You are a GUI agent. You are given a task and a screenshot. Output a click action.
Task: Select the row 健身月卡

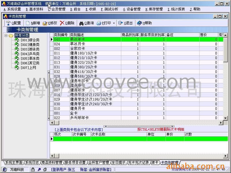137,109
